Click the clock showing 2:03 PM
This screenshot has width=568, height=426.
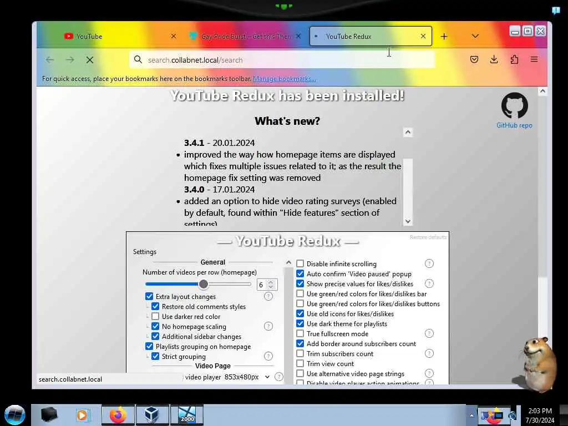540,411
